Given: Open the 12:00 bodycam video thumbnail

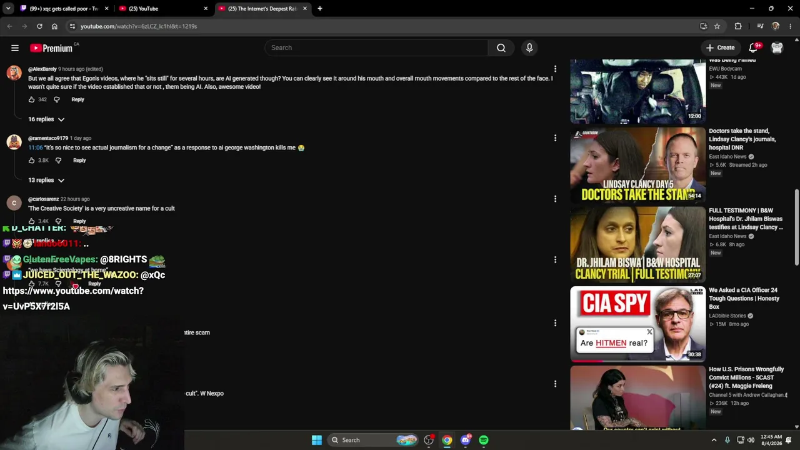Looking at the screenshot, I should tap(637, 92).
